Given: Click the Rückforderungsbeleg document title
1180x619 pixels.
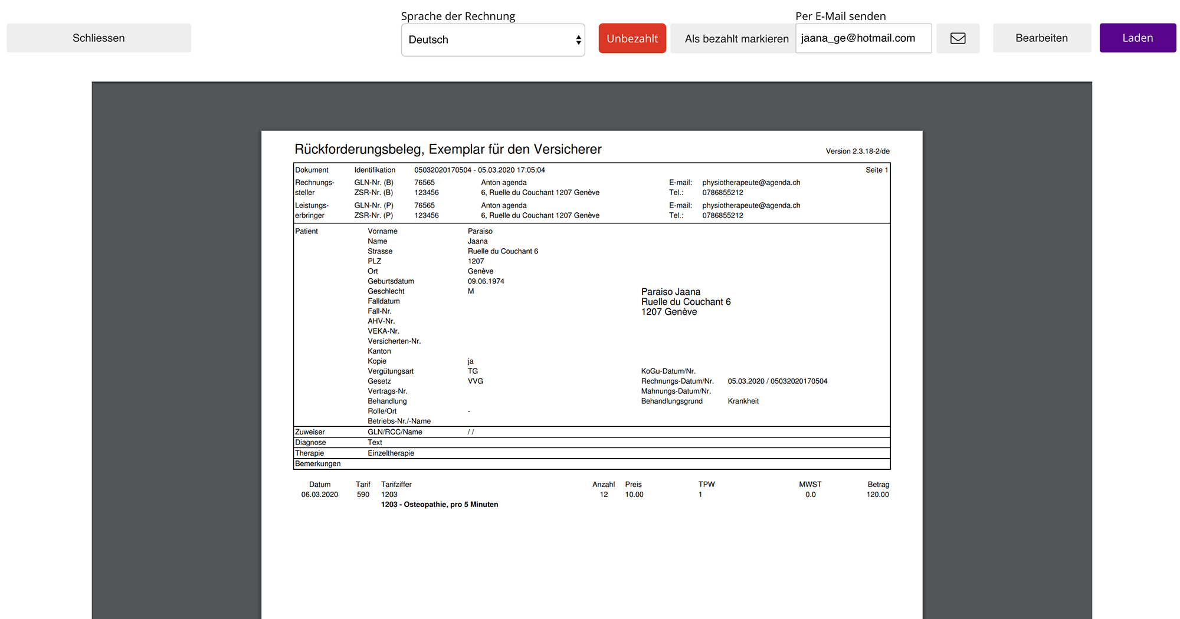Looking at the screenshot, I should coord(448,149).
